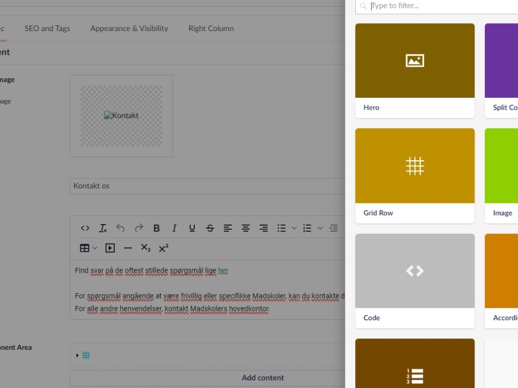Apply superscript formatting
This screenshot has width=518, height=388.
[164, 248]
